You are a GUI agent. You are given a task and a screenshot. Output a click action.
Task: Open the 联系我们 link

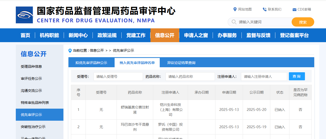(x=275, y=9)
